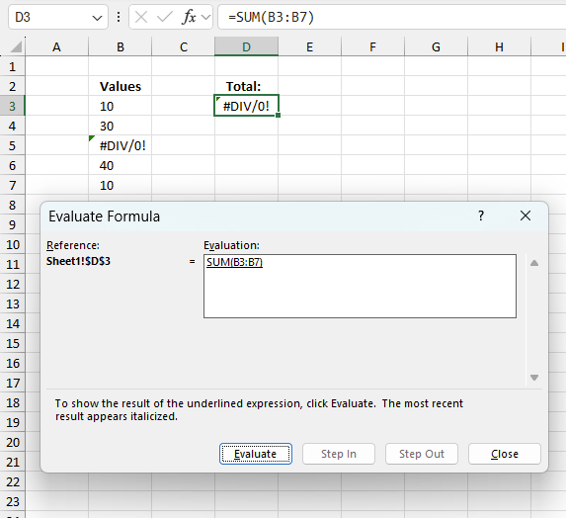The width and height of the screenshot is (566, 518).
Task: Click the Evaluation: label
Action: click(231, 245)
